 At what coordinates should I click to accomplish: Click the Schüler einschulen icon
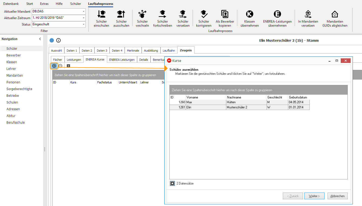click(x=102, y=14)
